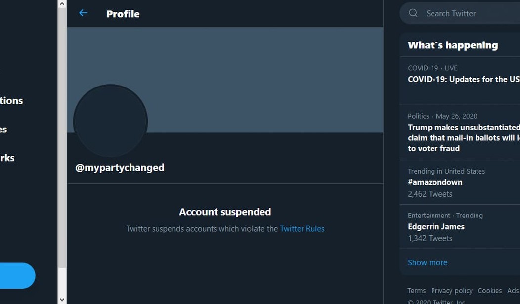Click the What's happening heading

pos(453,45)
